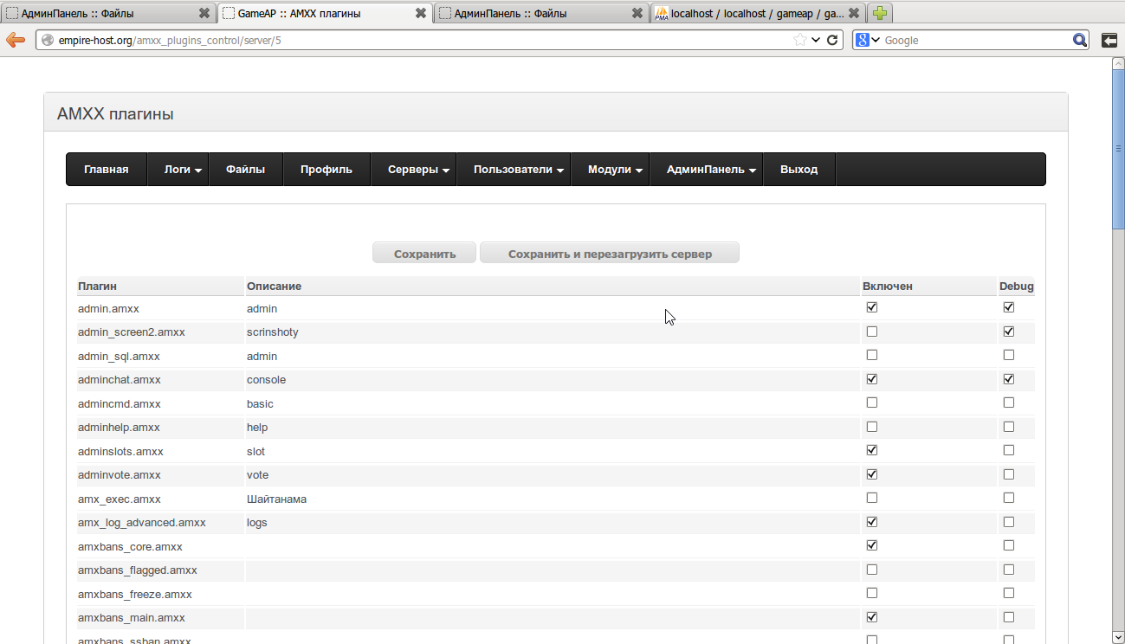Enable amxbans_flagged.amxx plugin checkbox

click(872, 570)
